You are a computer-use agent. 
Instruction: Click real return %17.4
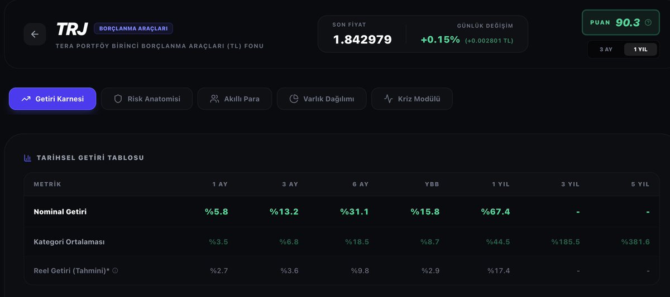499,271
